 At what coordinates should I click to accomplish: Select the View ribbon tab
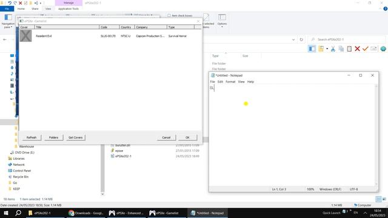coord(48,8)
